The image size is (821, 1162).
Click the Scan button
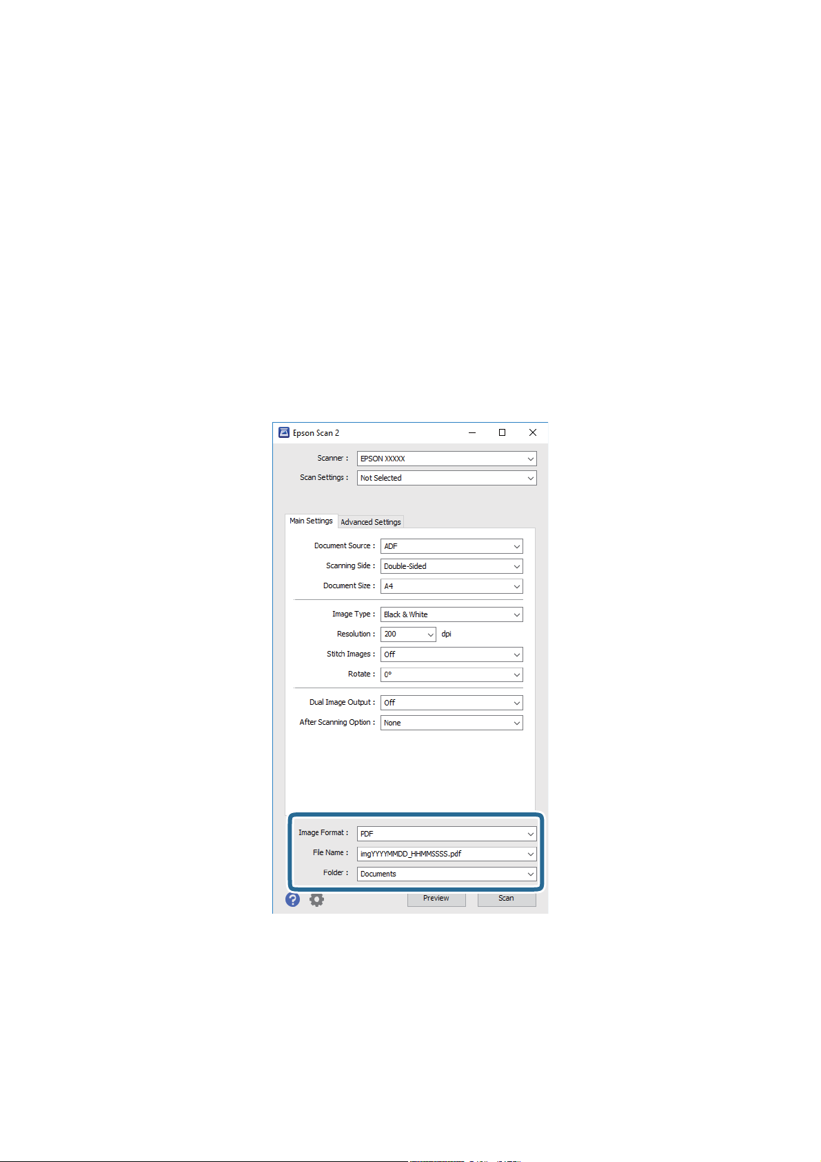click(506, 899)
